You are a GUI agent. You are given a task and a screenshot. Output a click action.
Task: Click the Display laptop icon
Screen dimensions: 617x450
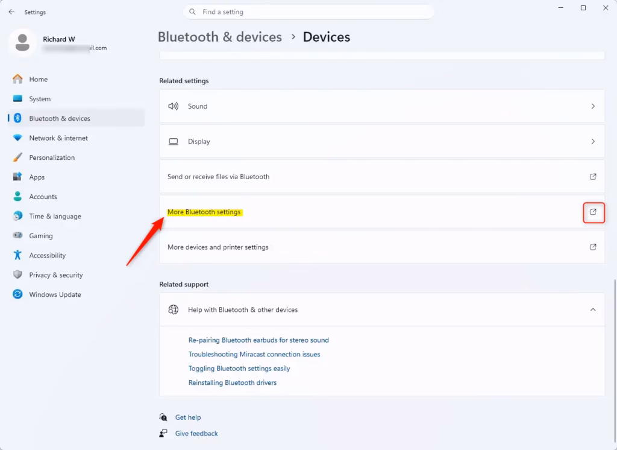pyautogui.click(x=173, y=142)
